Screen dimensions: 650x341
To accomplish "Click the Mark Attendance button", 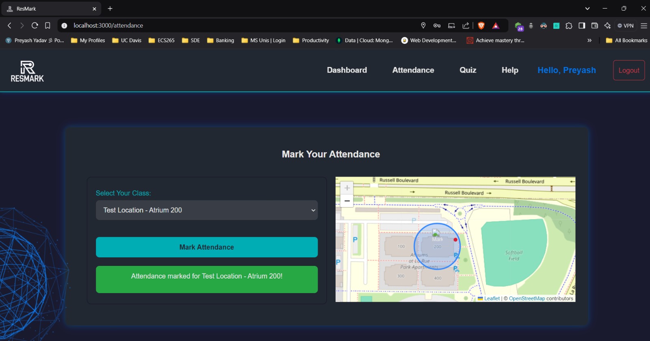I will (207, 247).
